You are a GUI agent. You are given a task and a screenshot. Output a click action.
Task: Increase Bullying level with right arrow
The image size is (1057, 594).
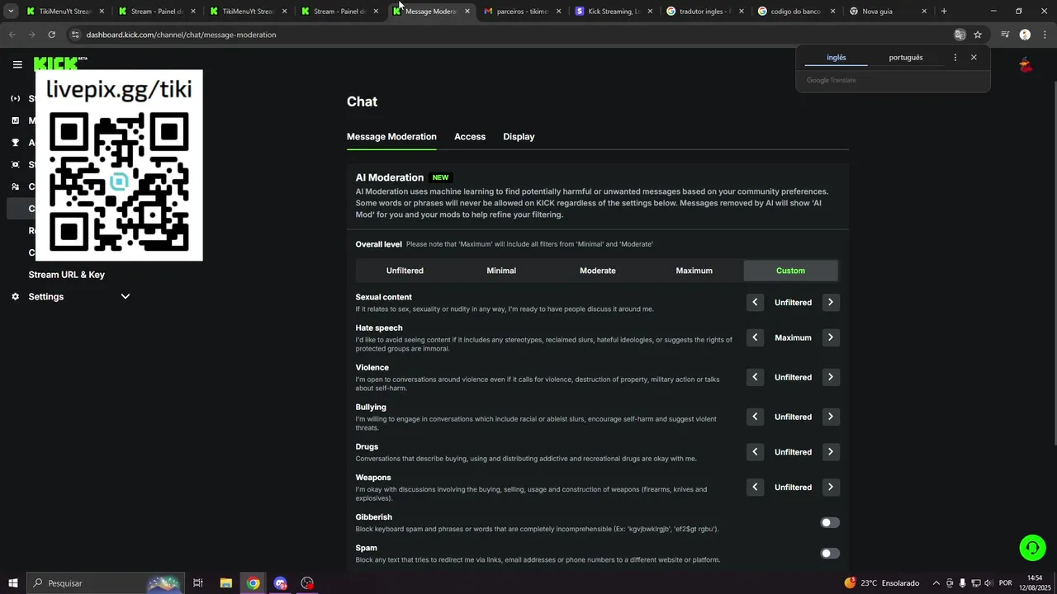pos(831,417)
